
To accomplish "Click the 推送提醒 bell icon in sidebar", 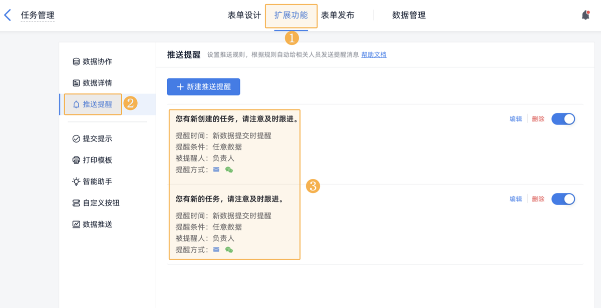I will tap(76, 104).
